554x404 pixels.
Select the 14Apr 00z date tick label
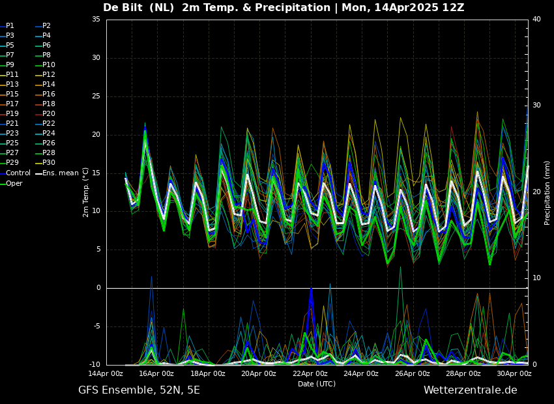[106, 374]
